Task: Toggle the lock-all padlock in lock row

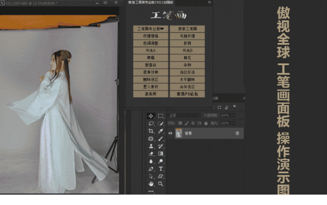Action: [x=206, y=124]
